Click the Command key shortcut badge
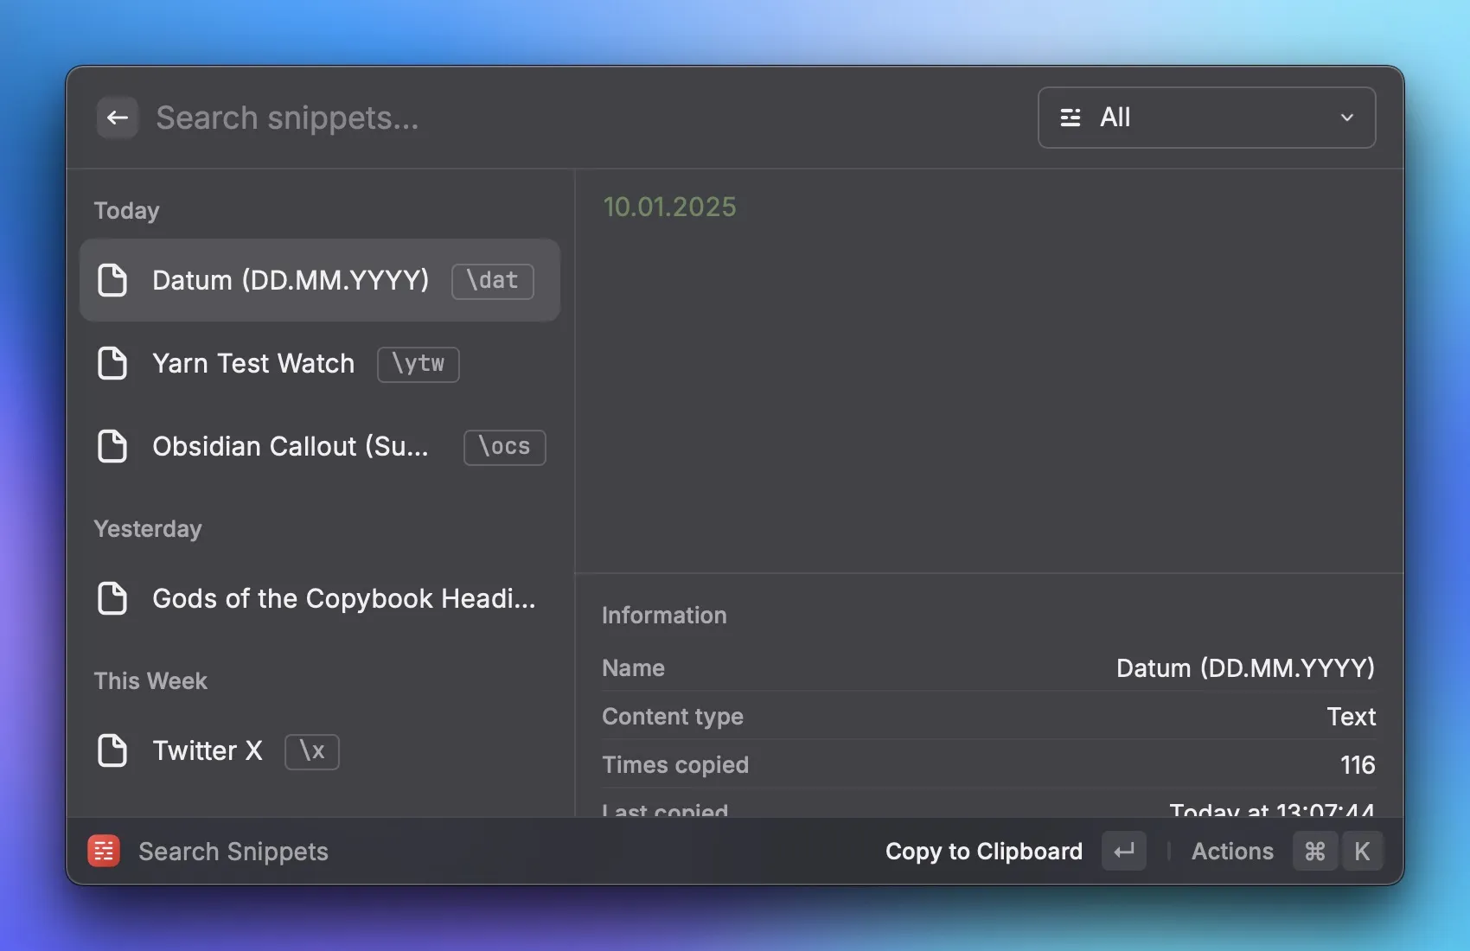 coord(1314,852)
